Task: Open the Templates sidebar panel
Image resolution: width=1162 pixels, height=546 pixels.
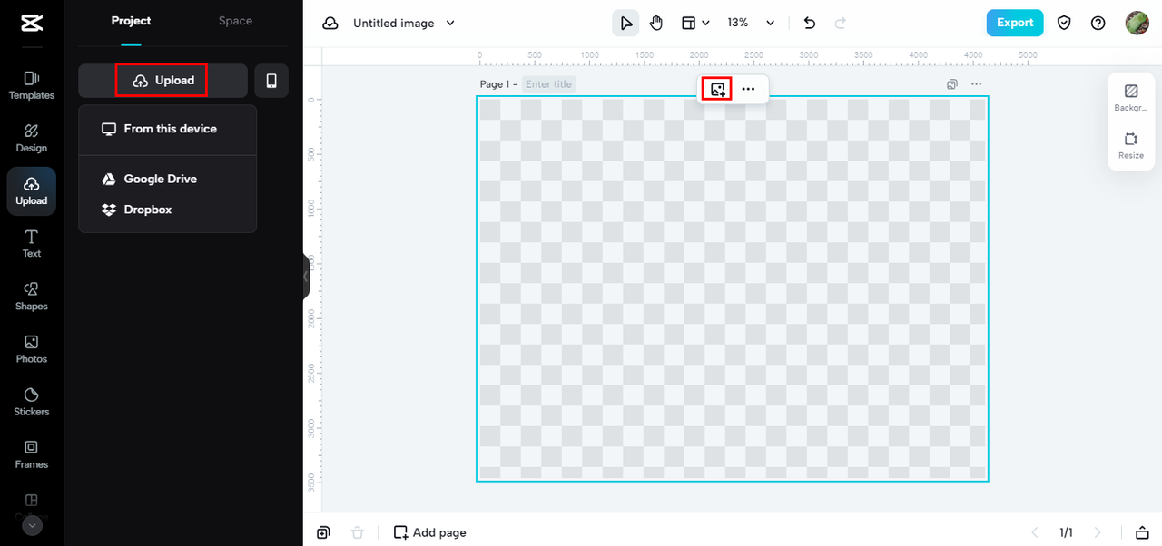Action: coord(32,85)
